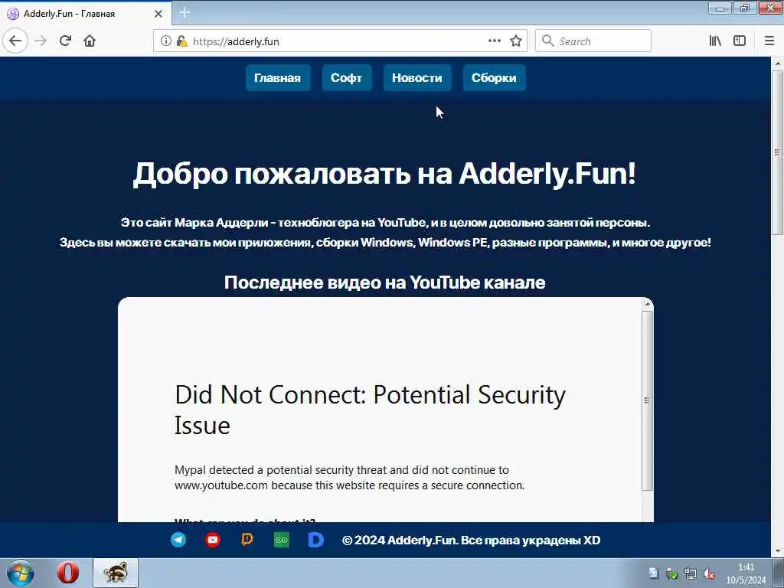The height and width of the screenshot is (588, 784).
Task: Click the Главная navigation button
Action: 277,78
